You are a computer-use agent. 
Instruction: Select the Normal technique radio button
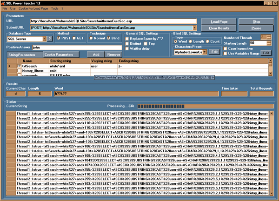[91, 38]
